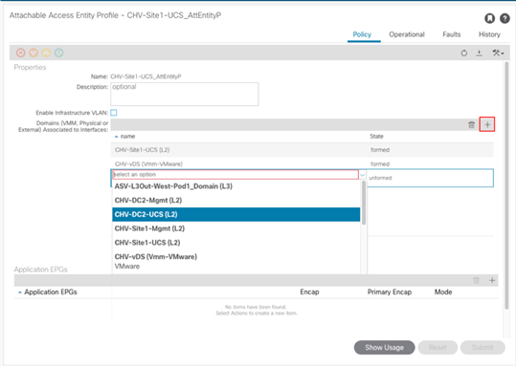Open the help question mark icon
This screenshot has width=516, height=366.
pos(505,19)
